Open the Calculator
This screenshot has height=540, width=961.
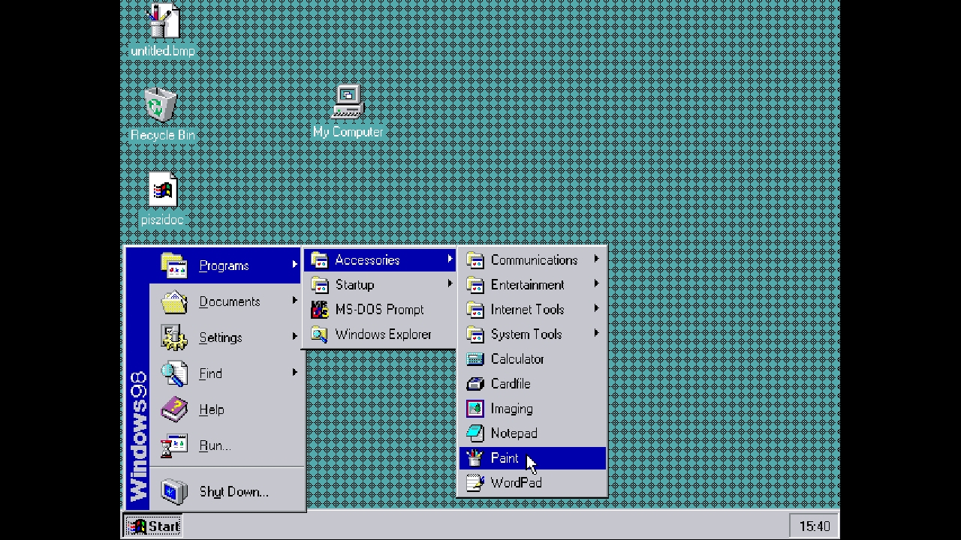click(517, 359)
